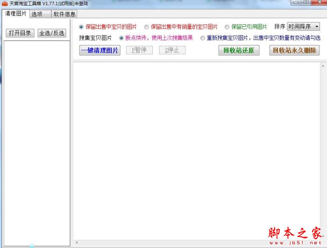Click the 回收站永久删除 button

click(294, 51)
